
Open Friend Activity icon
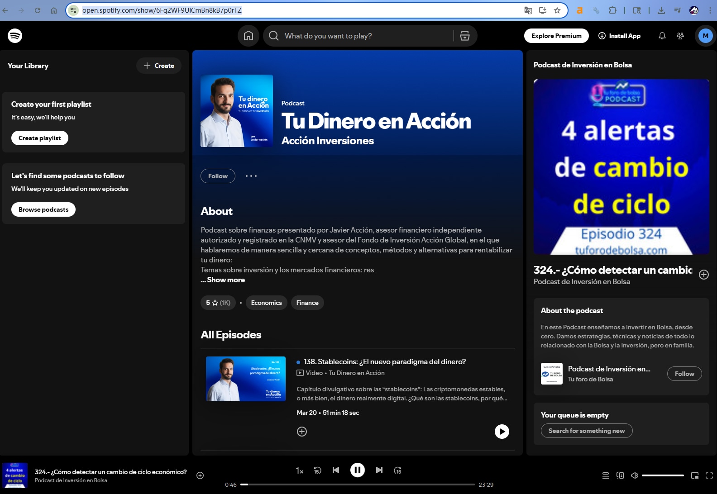(680, 36)
